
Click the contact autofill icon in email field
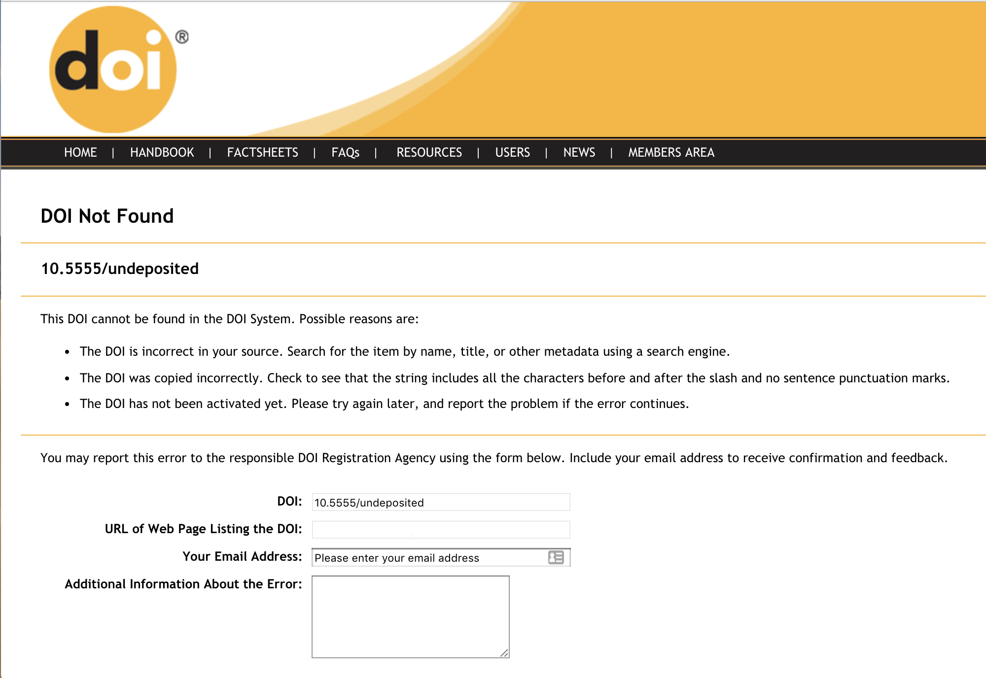click(556, 557)
